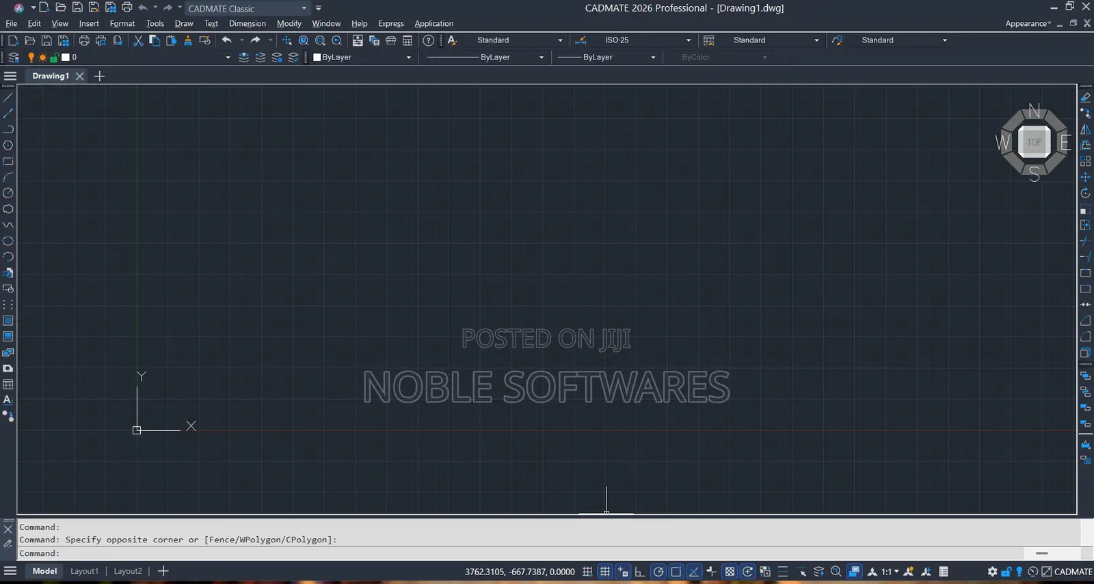Select the Rotate modify tool
The height and width of the screenshot is (584, 1094).
[x=1085, y=193]
